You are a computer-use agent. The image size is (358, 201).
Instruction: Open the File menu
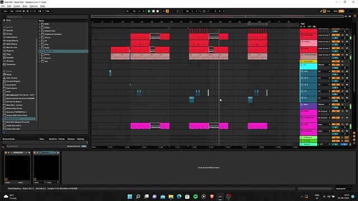(3, 6)
